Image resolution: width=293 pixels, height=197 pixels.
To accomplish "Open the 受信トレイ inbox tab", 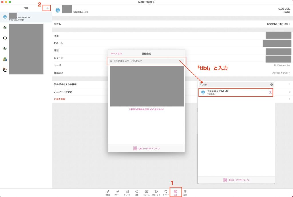I will [156, 193].
